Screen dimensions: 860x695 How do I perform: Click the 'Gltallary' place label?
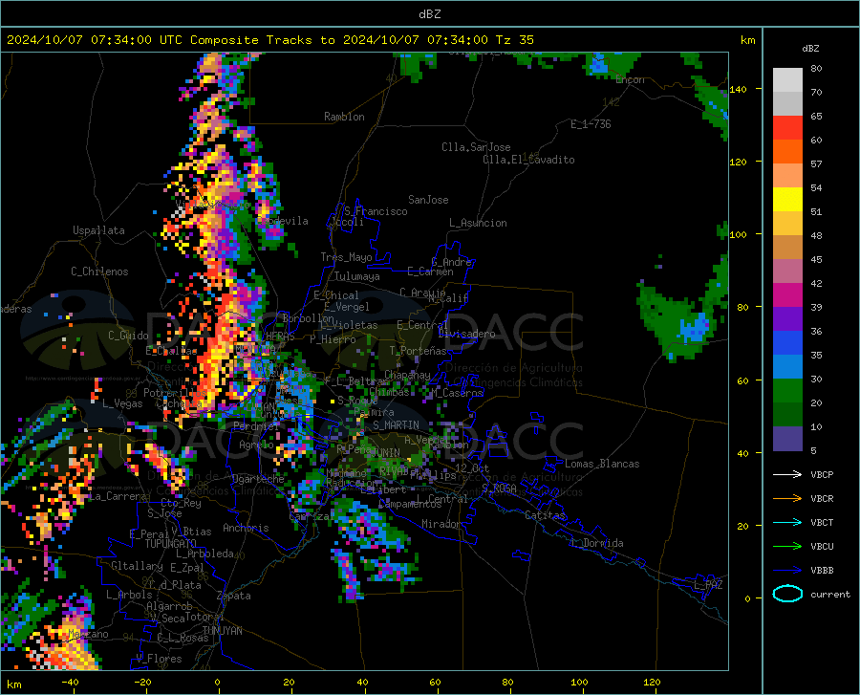[x=137, y=566]
